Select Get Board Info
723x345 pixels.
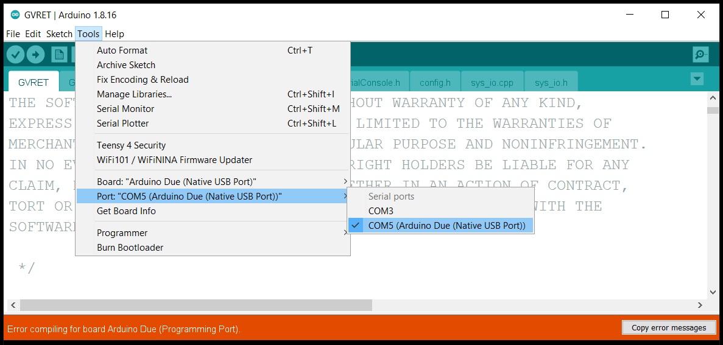pyautogui.click(x=213, y=211)
